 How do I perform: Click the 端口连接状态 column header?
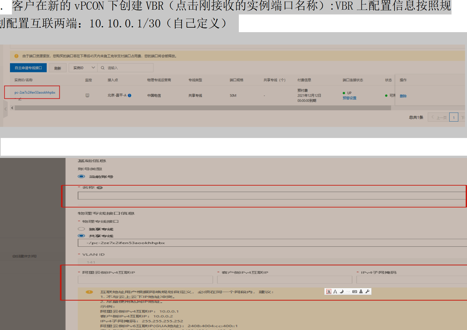pyautogui.click(x=353, y=80)
